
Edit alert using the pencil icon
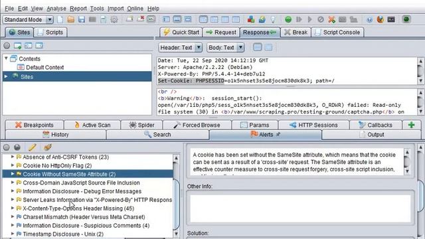coord(33,147)
